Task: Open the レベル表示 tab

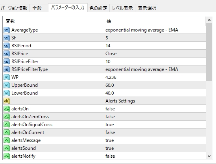Action: click(x=122, y=8)
